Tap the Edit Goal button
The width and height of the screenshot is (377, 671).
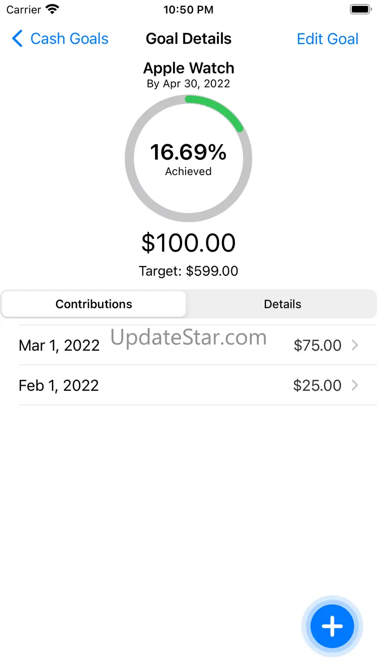[x=327, y=39]
